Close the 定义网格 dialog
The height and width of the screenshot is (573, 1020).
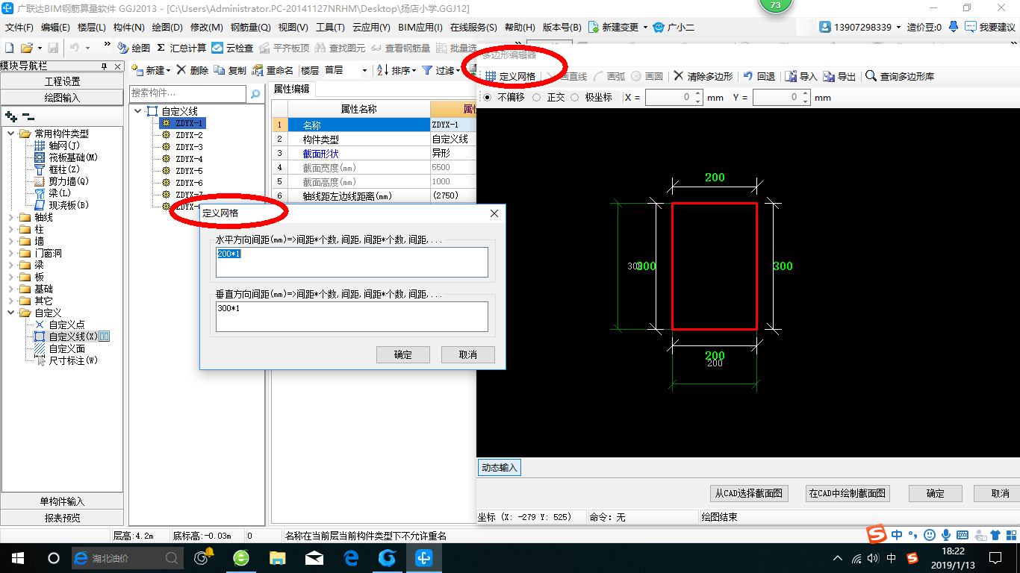coord(494,213)
